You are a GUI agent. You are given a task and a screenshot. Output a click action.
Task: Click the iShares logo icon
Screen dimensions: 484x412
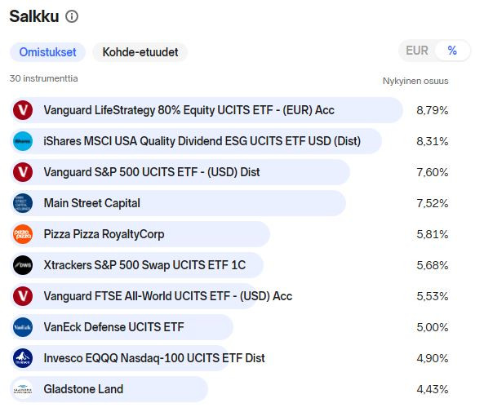[23, 141]
